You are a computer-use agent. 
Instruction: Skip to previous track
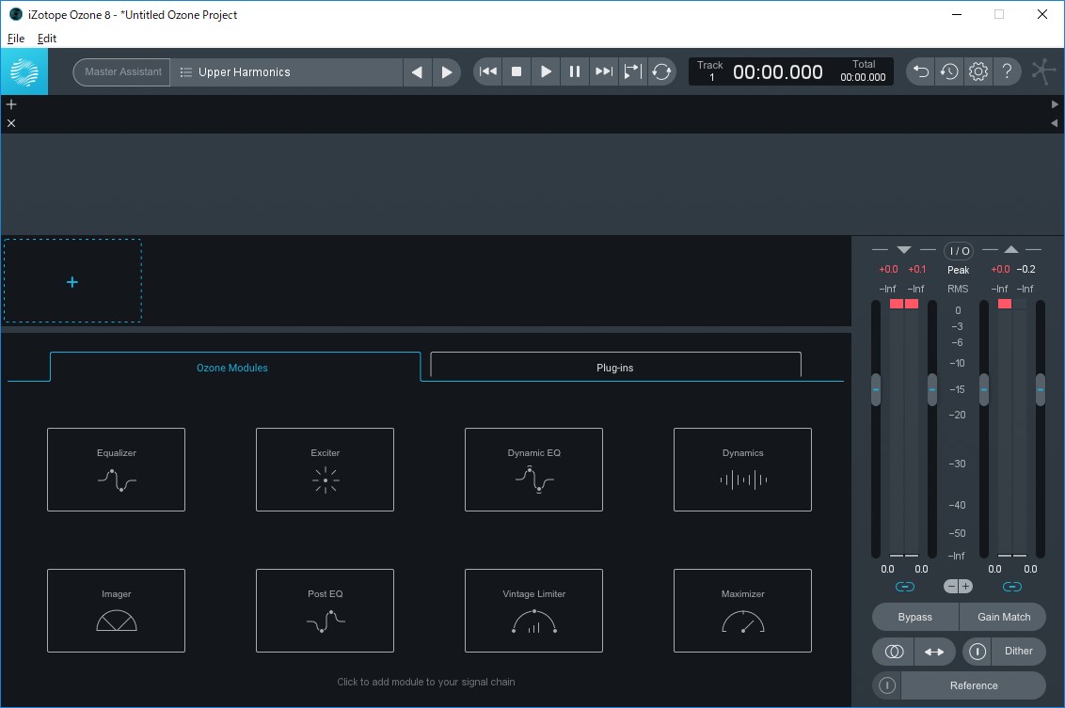(x=487, y=71)
